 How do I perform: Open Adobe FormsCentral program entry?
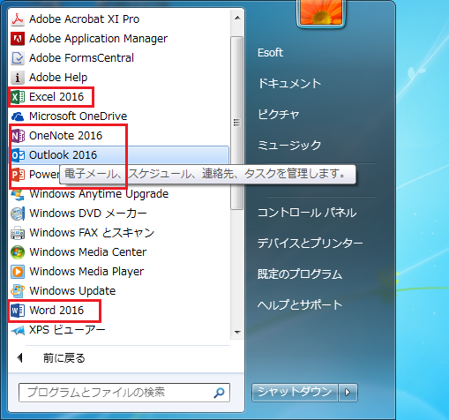point(81,58)
